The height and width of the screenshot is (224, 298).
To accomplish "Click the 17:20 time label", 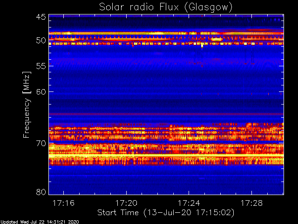I will [x=126, y=203].
